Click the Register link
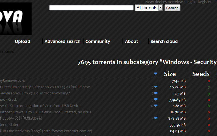The width and height of the screenshot is (217, 136). tap(204, 2)
